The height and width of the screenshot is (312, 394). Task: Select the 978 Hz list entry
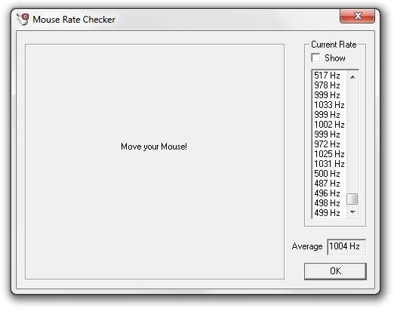(x=329, y=85)
